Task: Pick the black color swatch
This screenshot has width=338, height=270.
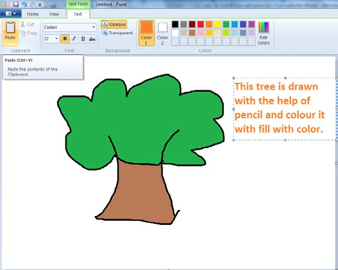Action: (x=175, y=24)
